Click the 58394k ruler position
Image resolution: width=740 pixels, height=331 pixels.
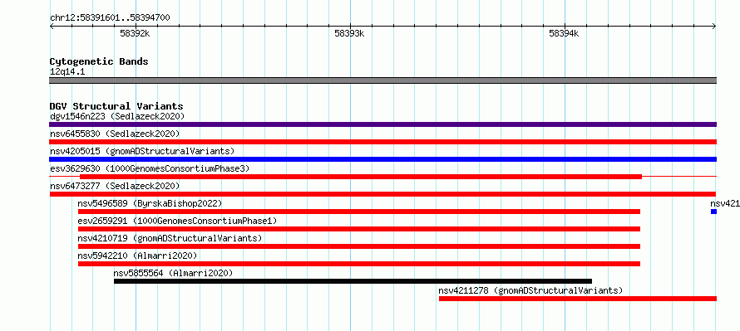564,33
